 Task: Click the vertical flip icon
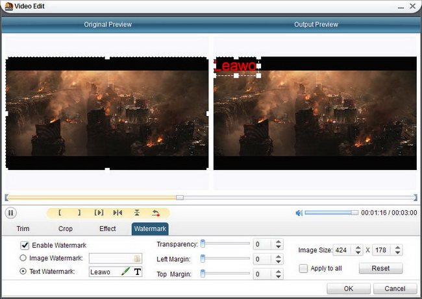coord(137,213)
